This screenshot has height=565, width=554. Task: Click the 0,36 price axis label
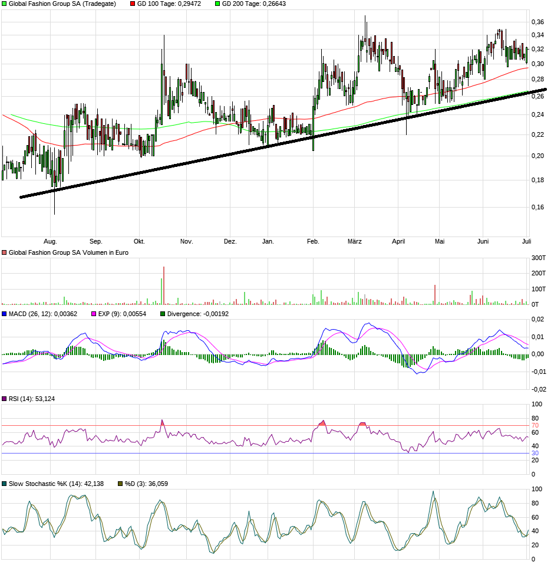[537, 22]
